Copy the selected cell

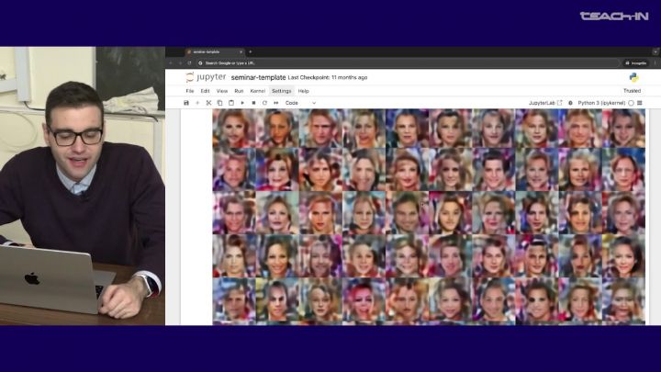[x=219, y=103]
